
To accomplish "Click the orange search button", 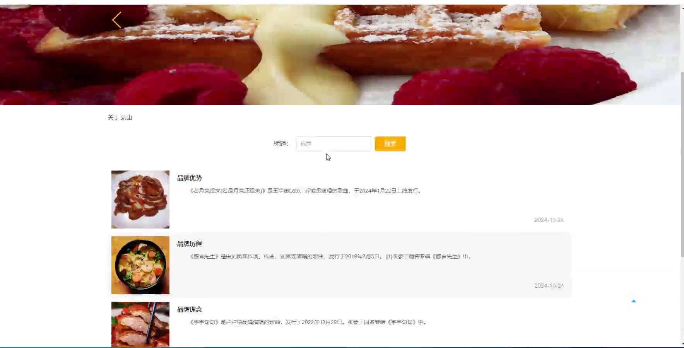I will pos(390,144).
